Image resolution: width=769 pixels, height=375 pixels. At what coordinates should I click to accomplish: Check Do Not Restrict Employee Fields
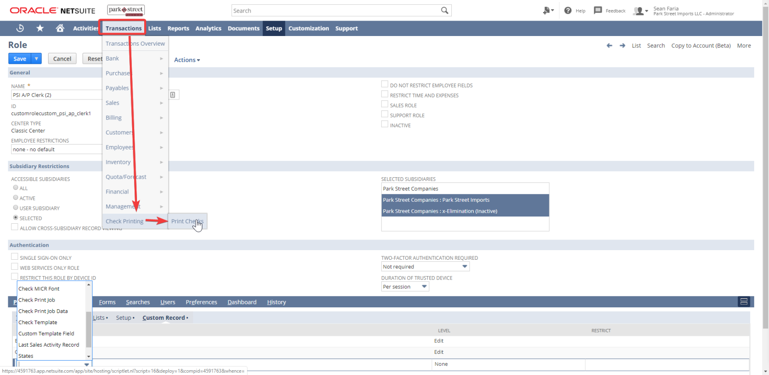tap(384, 84)
